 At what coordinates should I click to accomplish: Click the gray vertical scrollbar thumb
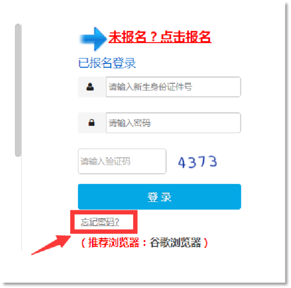coord(18,90)
